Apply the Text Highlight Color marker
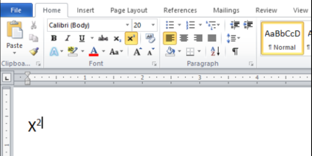312x156 pixels. 73,51
